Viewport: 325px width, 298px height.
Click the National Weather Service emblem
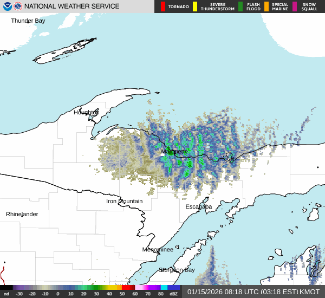click(18, 7)
